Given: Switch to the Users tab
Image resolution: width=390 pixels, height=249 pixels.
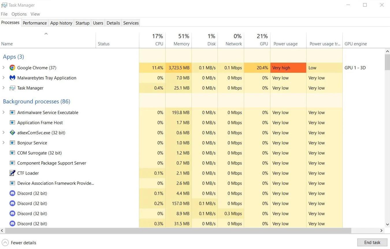Looking at the screenshot, I should [98, 23].
